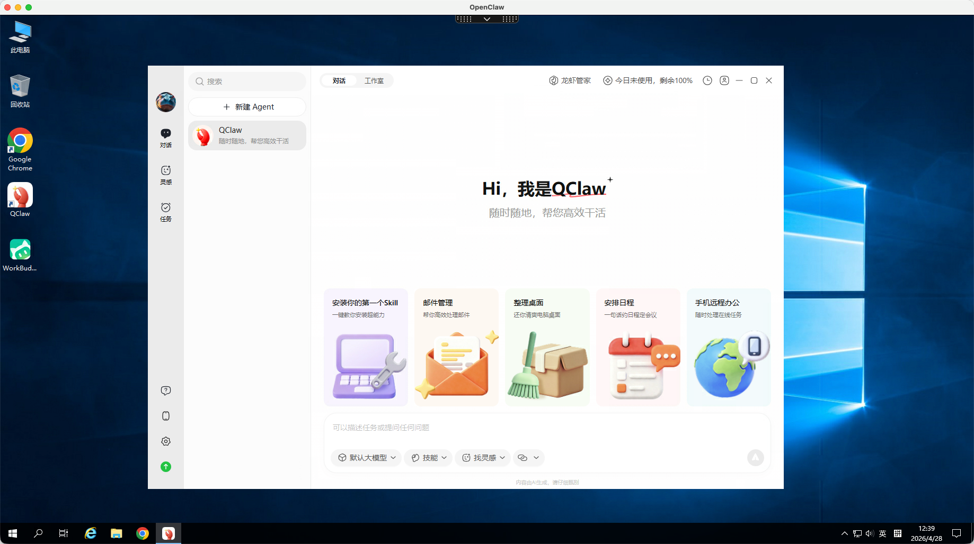Image resolution: width=974 pixels, height=544 pixels.
Task: Open the 手机远程办公 card
Action: click(x=729, y=347)
